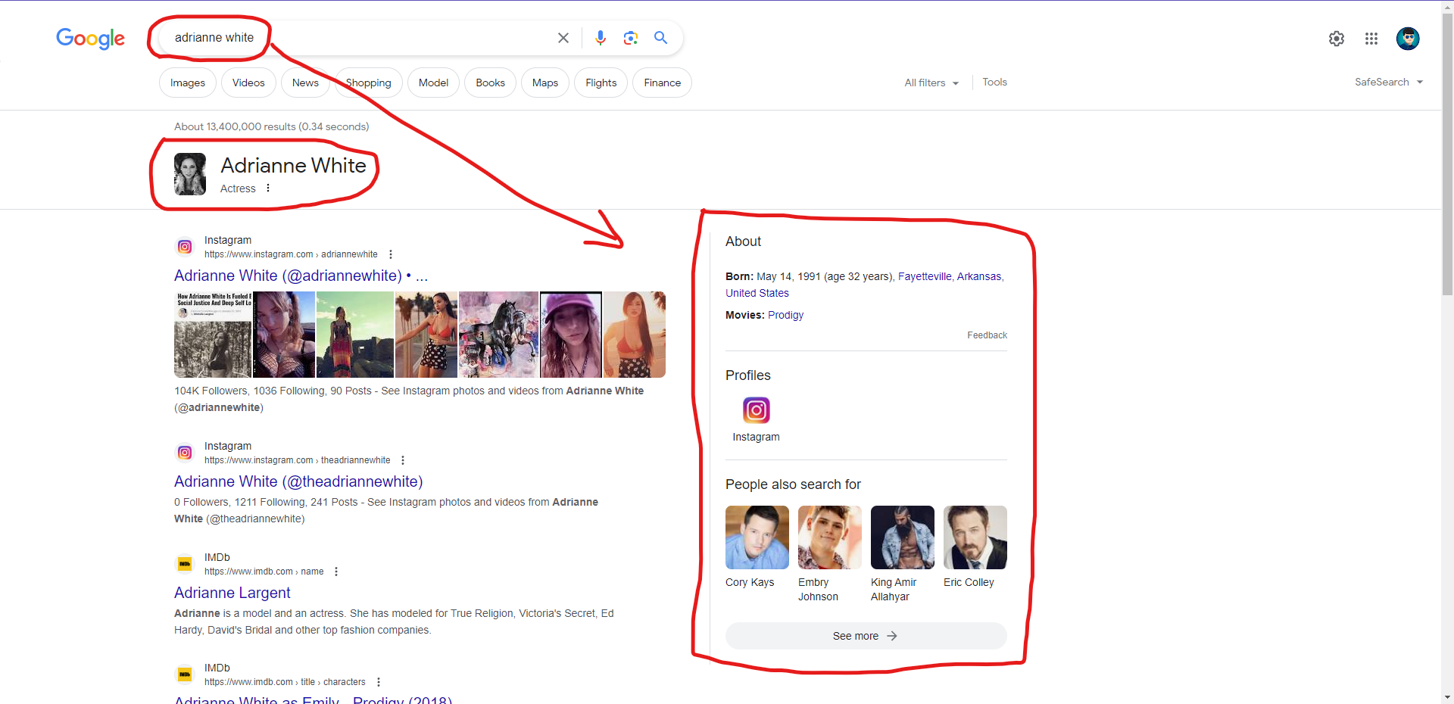
Task: Open first Instagram thumbnail with article headline
Action: [213, 335]
